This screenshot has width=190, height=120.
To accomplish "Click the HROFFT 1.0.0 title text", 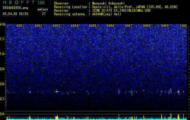I will click(x=24, y=2).
